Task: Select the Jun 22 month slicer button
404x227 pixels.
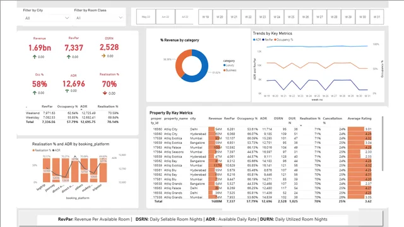Action: 165,17
